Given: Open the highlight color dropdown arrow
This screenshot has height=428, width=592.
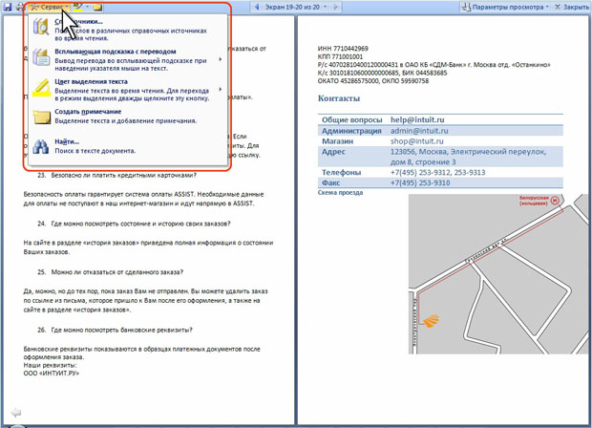Looking at the screenshot, I should (87, 7).
